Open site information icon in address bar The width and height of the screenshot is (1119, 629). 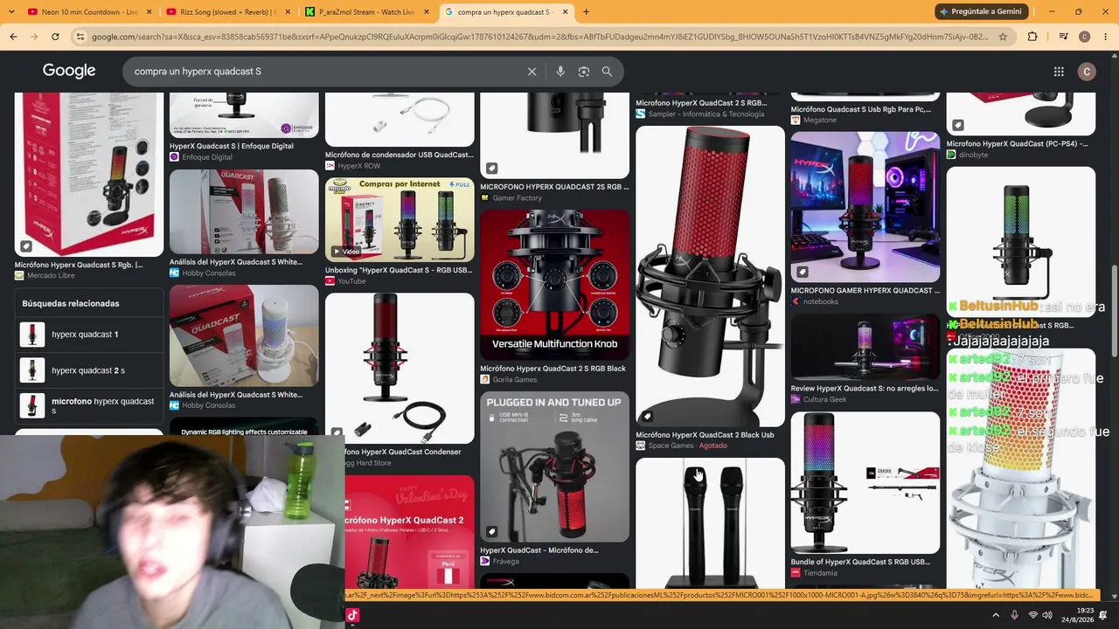(x=80, y=37)
